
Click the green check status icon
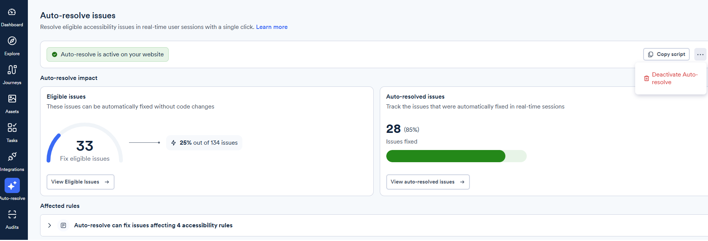[55, 54]
